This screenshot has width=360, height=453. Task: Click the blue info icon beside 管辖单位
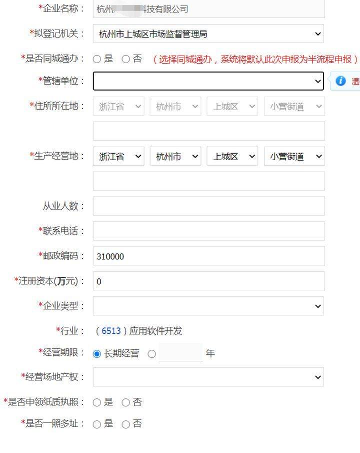pos(340,81)
